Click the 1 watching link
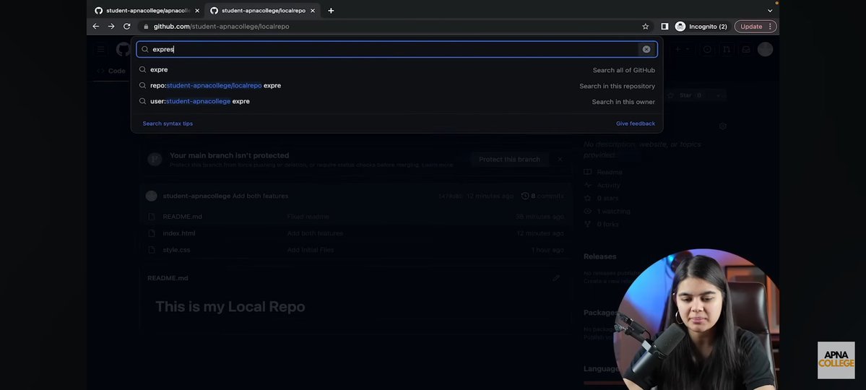The width and height of the screenshot is (866, 390). point(613,212)
